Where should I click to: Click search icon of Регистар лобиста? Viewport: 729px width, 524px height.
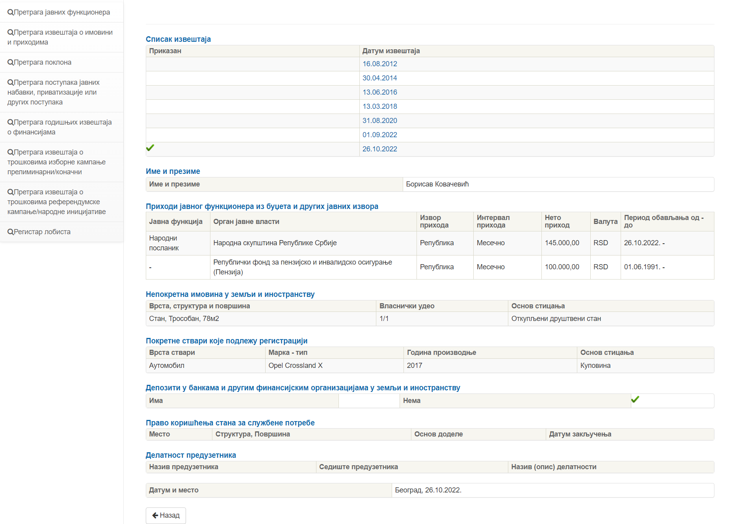point(10,232)
